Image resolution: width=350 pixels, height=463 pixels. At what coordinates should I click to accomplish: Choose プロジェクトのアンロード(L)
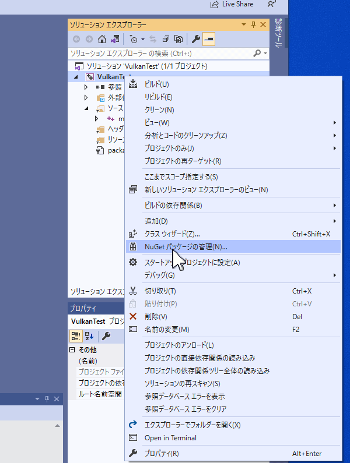233,345
